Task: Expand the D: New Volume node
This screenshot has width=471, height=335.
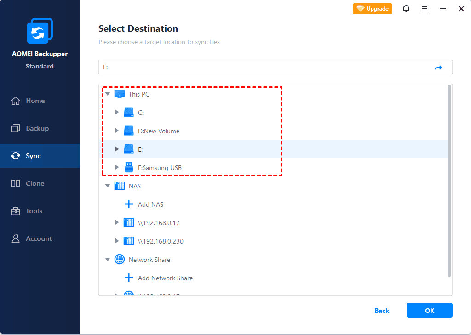Action: (117, 131)
